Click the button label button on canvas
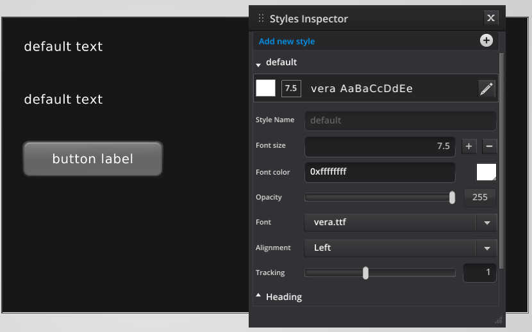Viewport: 532px width, 332px height. click(93, 159)
